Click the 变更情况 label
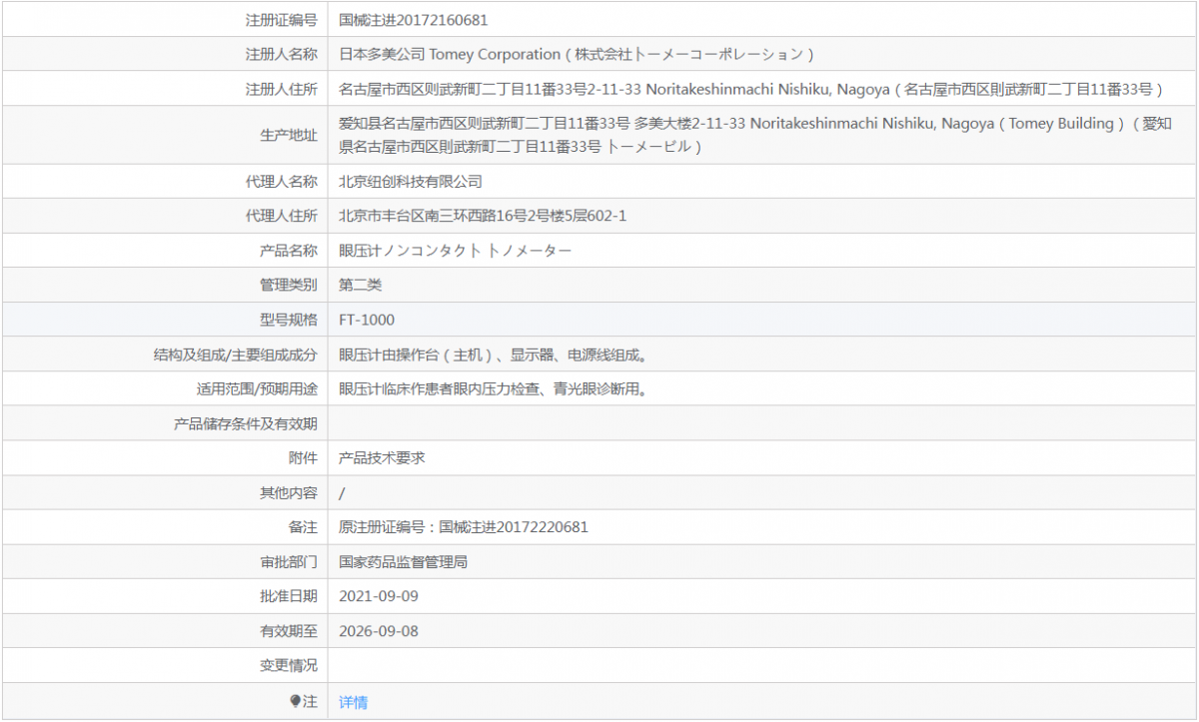1199x722 pixels. (289, 665)
